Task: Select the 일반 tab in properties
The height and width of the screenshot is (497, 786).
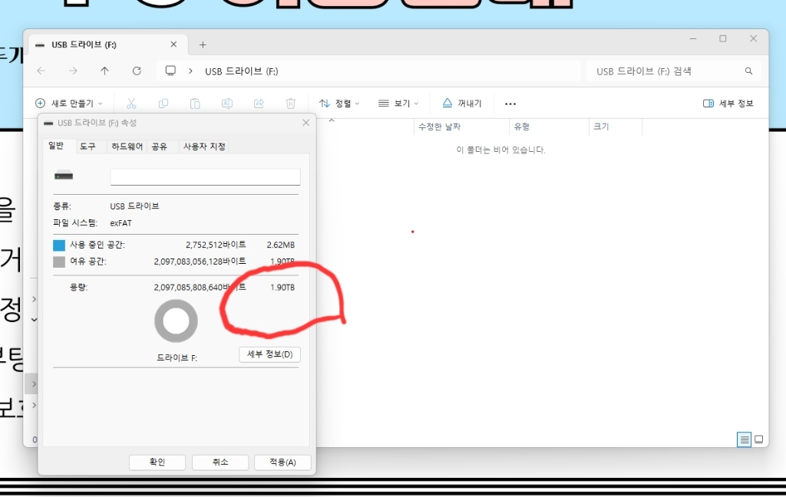Action: [x=56, y=146]
